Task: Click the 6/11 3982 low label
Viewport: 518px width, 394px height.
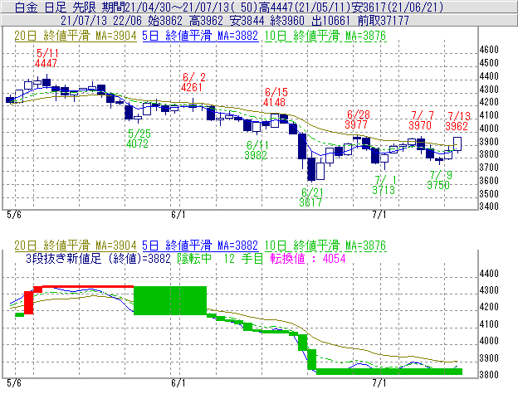Action: click(x=257, y=150)
